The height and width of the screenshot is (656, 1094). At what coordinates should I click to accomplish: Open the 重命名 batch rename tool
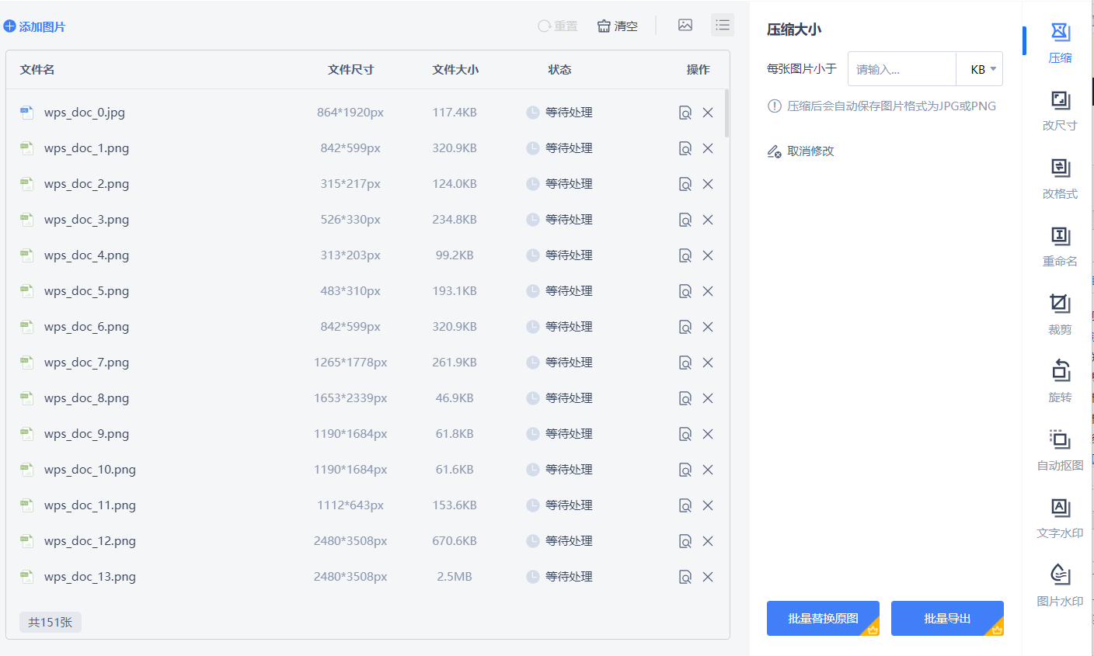coord(1059,247)
